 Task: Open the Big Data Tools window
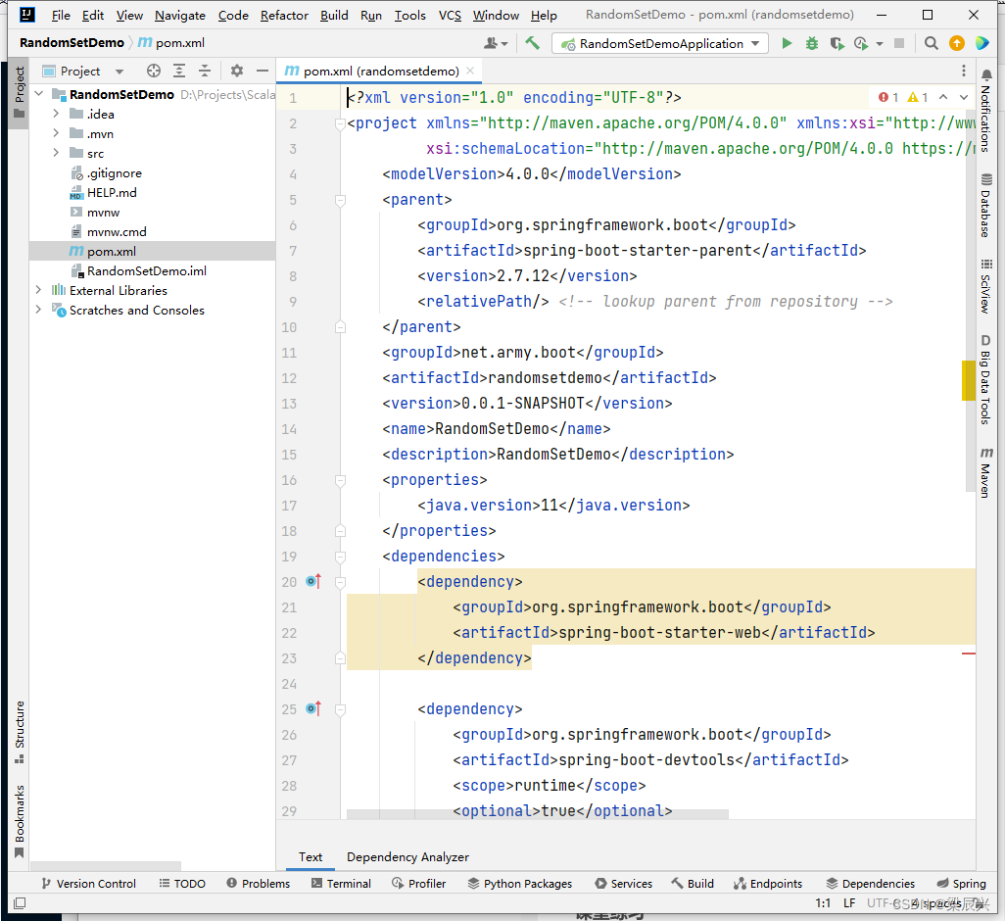985,379
